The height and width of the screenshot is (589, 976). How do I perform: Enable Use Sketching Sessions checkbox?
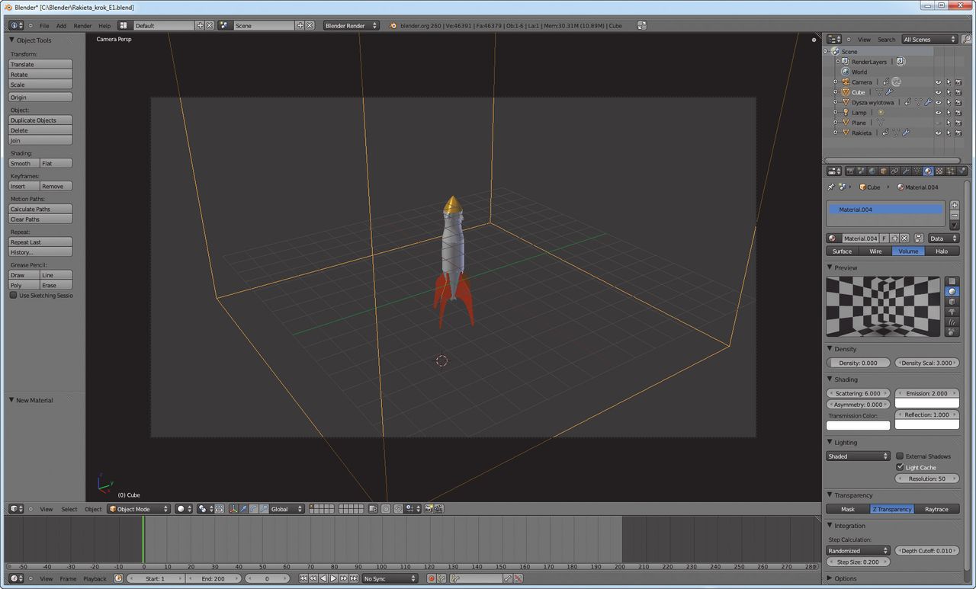pos(13,295)
